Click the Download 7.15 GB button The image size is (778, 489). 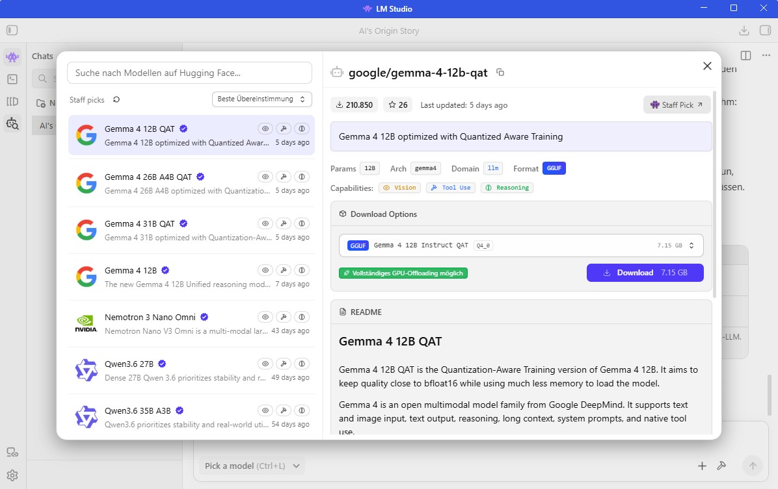pyautogui.click(x=645, y=273)
